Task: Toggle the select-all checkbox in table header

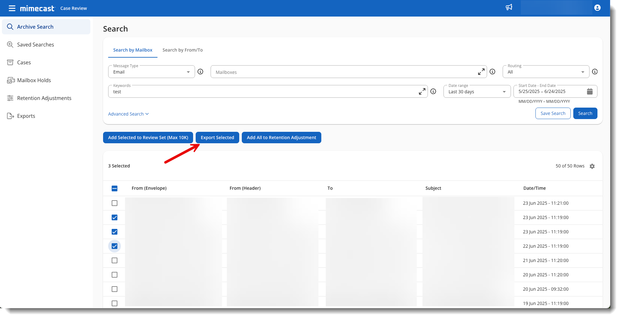Action: [x=115, y=188]
